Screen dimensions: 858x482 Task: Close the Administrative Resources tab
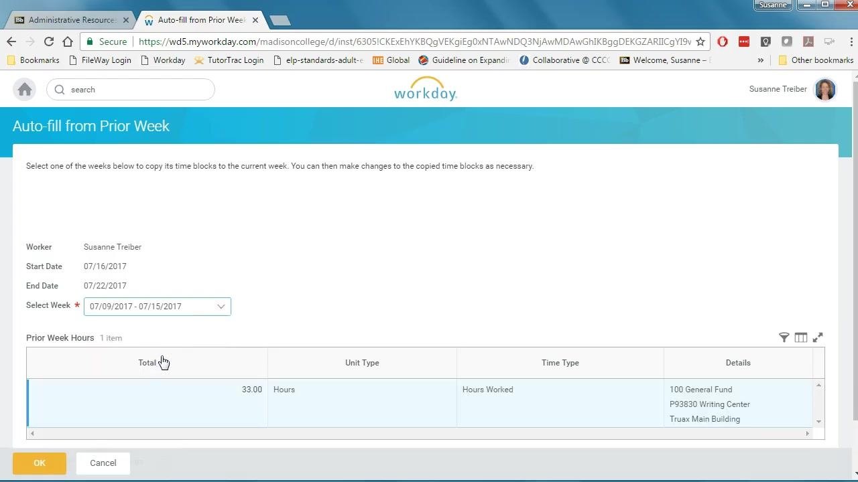click(x=125, y=20)
